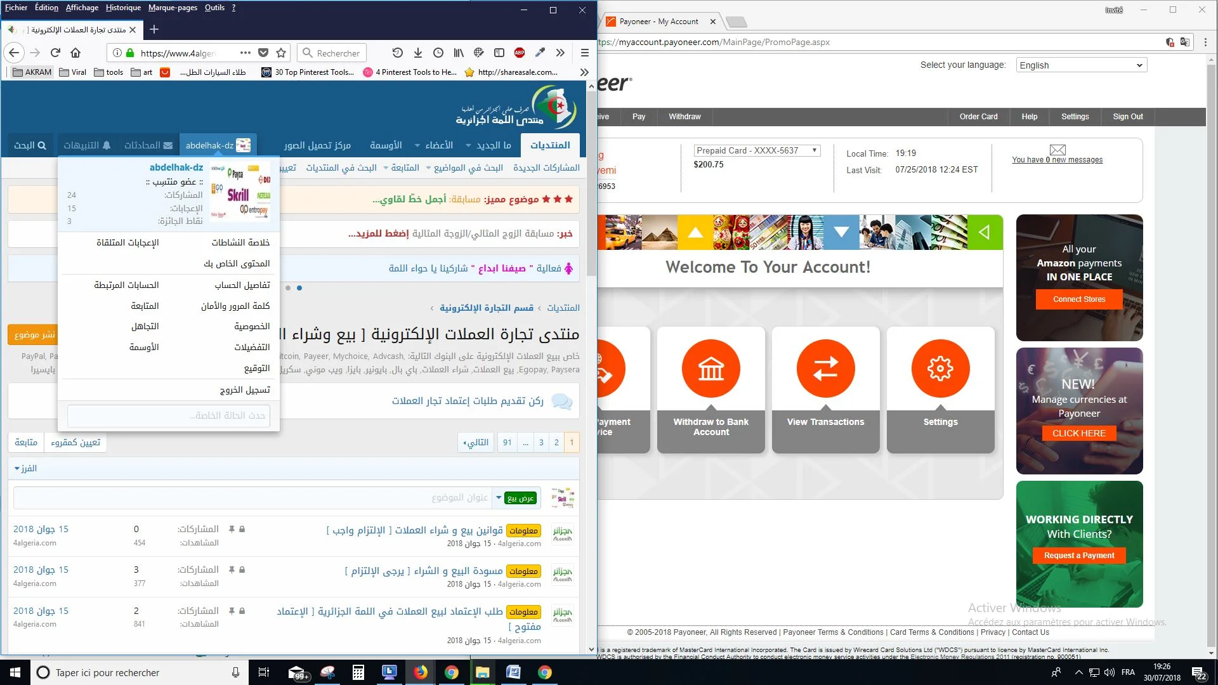The width and height of the screenshot is (1218, 685).
Task: Click Payoneer Withdraw to Bank Account icon
Action: [x=710, y=369]
